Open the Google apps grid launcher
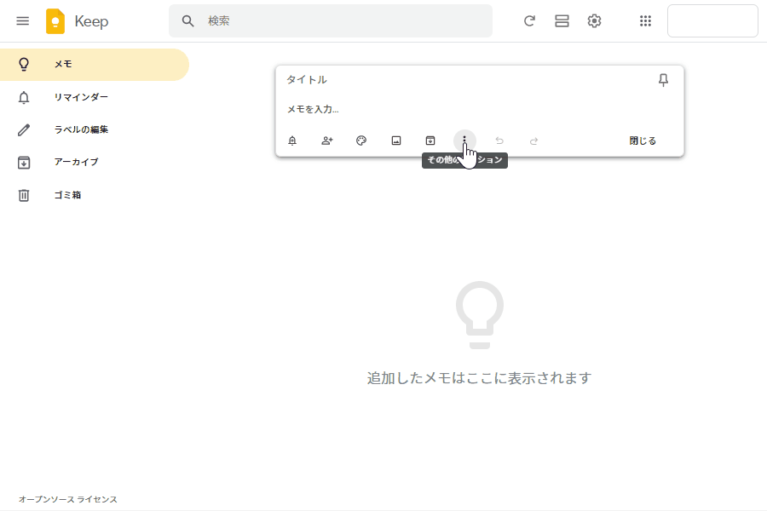 point(645,21)
